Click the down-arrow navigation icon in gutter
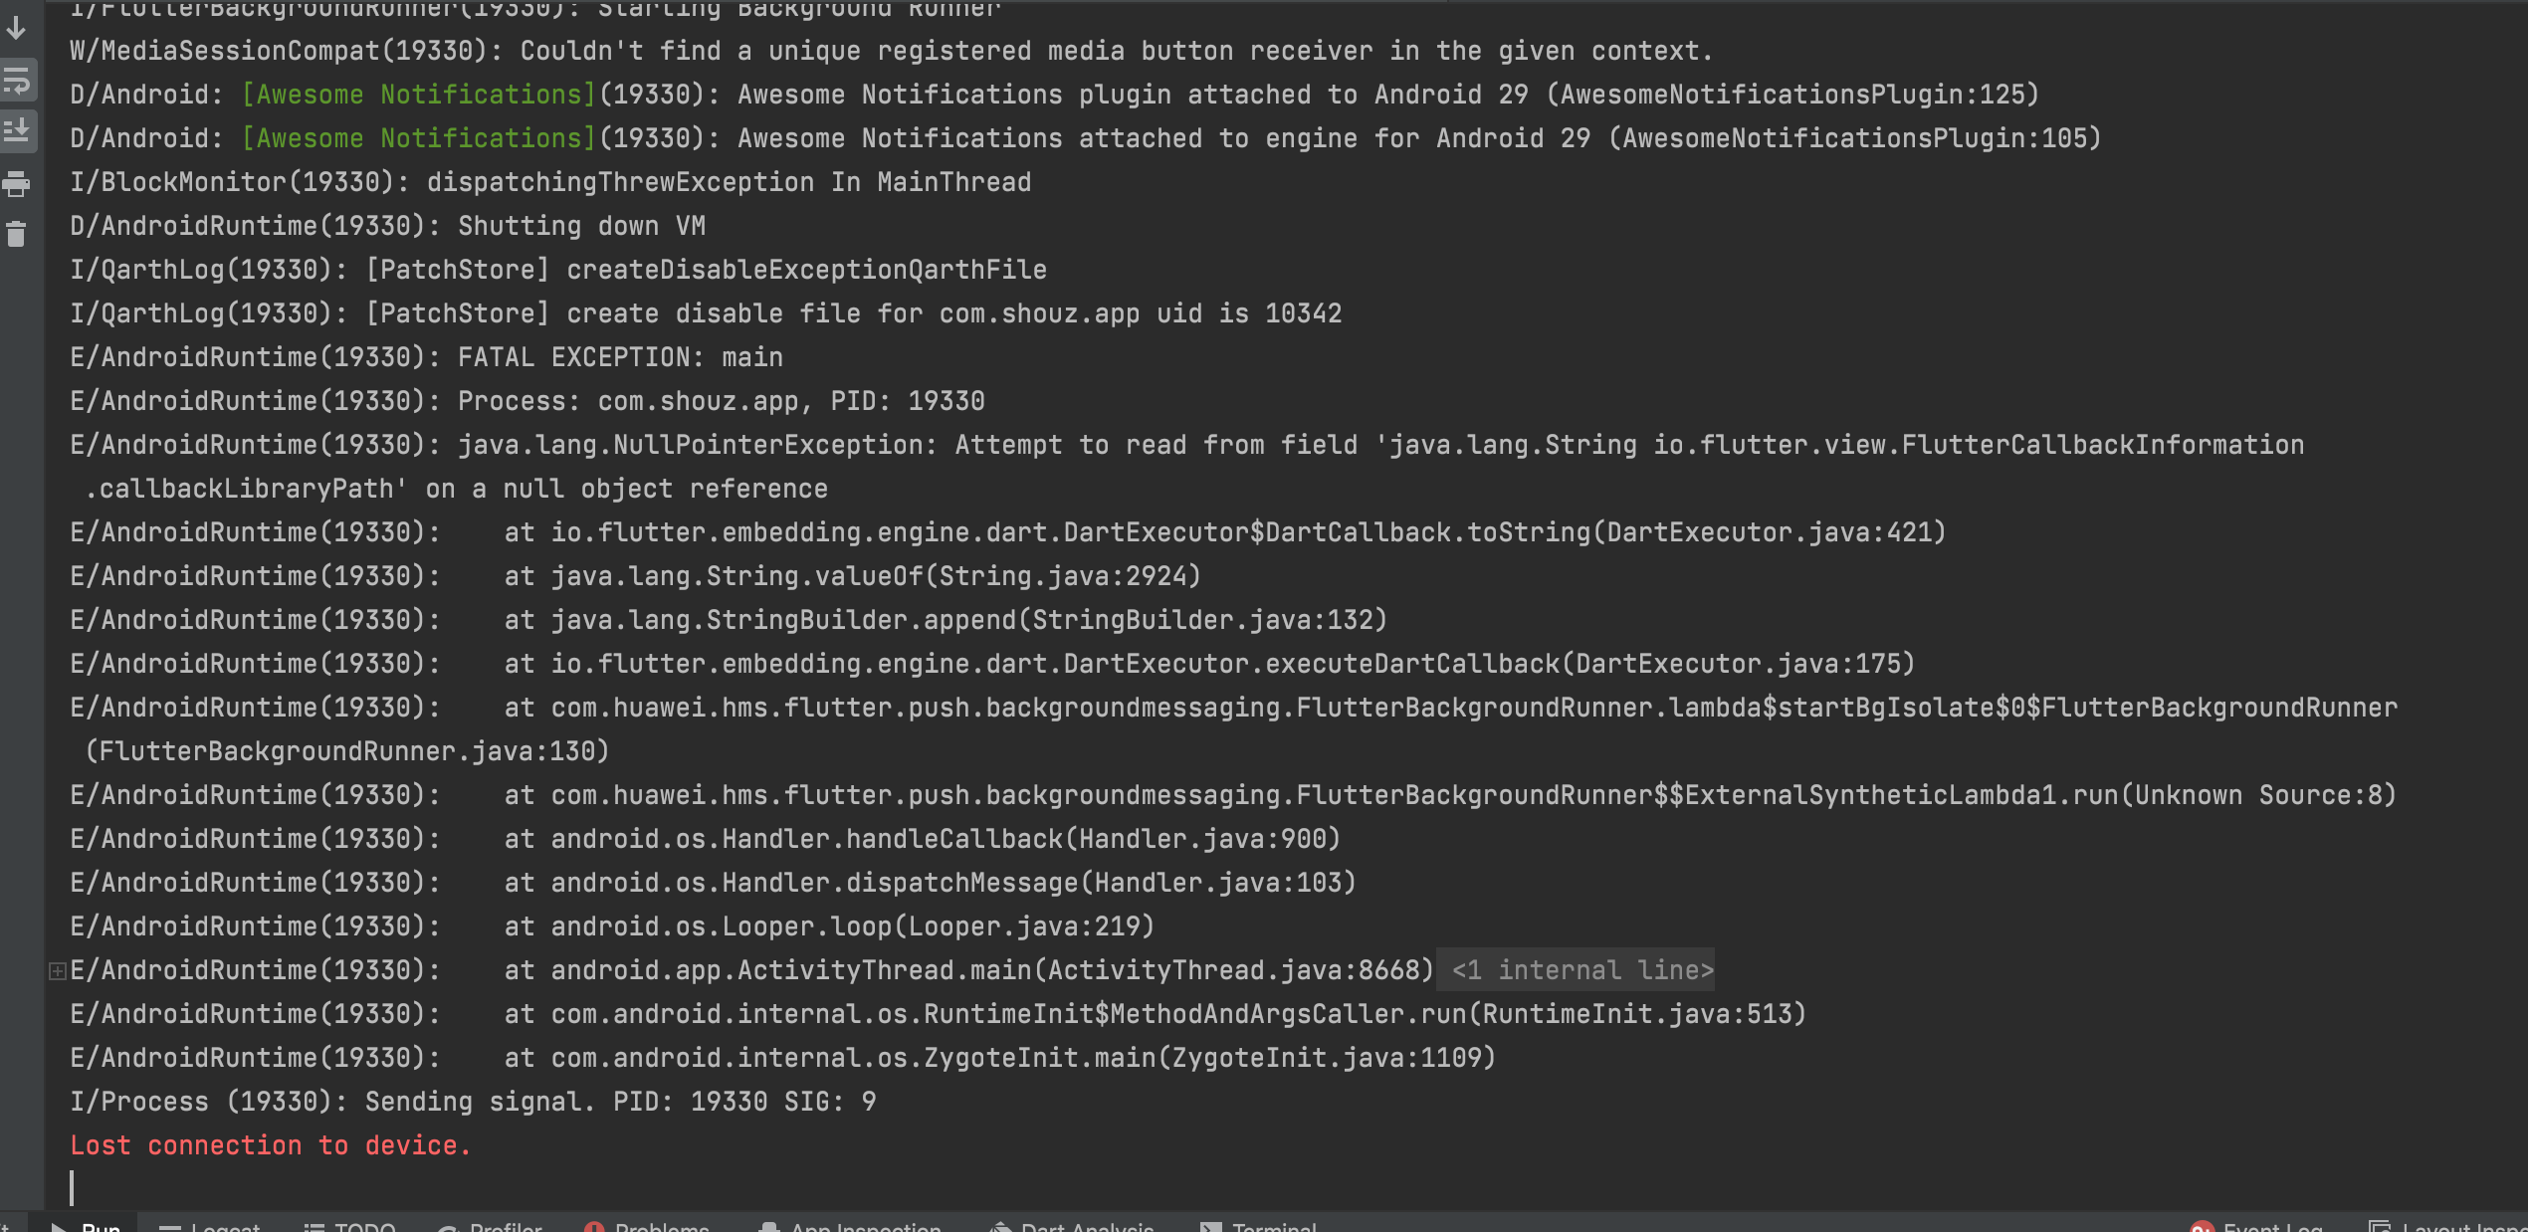This screenshot has width=2528, height=1232. point(14,29)
